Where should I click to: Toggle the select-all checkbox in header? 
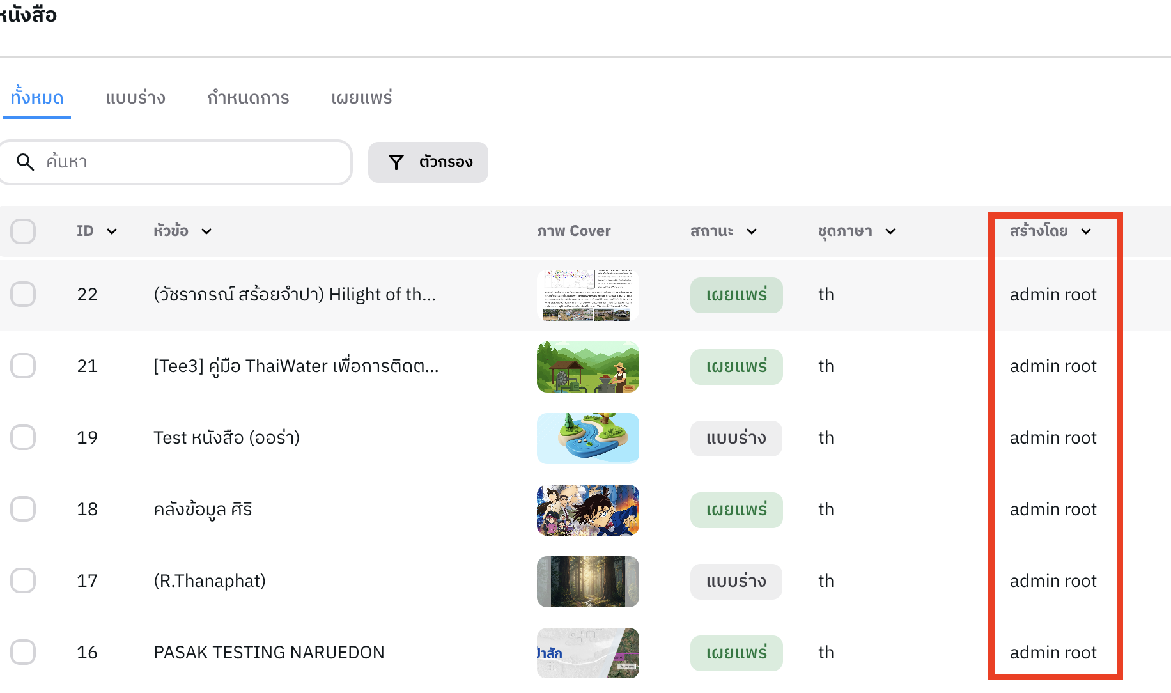coord(23,231)
